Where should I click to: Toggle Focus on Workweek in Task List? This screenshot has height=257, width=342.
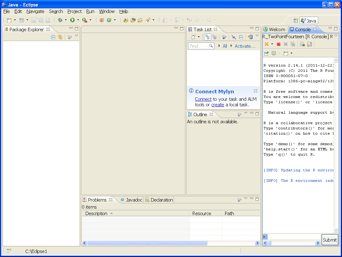(x=224, y=37)
